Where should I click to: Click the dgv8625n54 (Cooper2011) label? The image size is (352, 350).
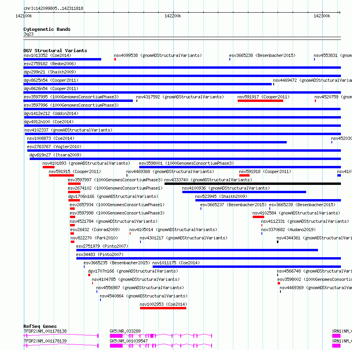[x=51, y=80]
